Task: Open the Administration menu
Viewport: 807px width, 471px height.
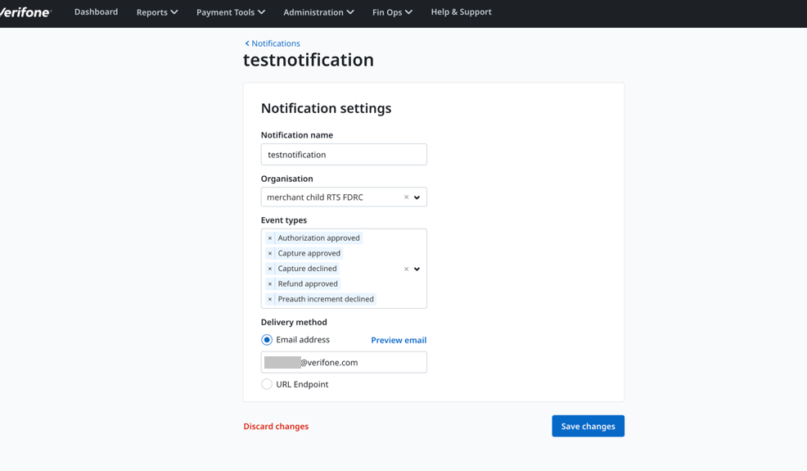Action: click(318, 12)
